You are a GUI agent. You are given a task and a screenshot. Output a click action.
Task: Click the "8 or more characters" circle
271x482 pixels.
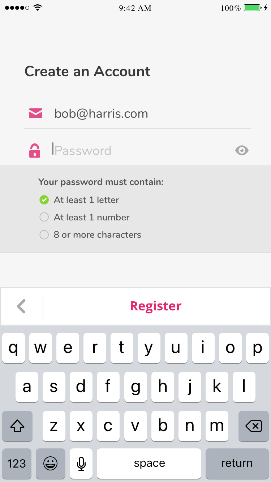coord(44,235)
